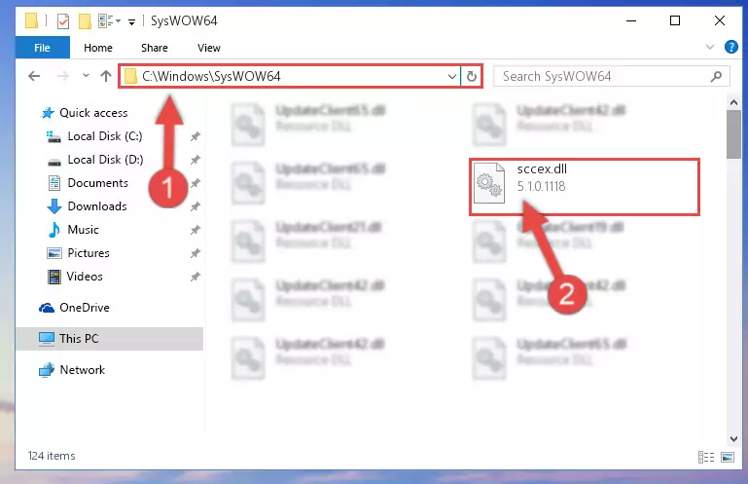Click the 124 items status text
The height and width of the screenshot is (484, 748).
(52, 456)
